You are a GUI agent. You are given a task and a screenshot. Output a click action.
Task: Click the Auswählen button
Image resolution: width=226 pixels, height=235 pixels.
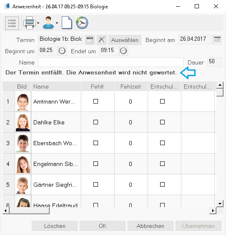(x=125, y=40)
